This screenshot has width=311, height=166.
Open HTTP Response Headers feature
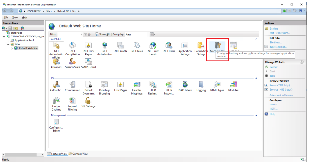point(169,88)
